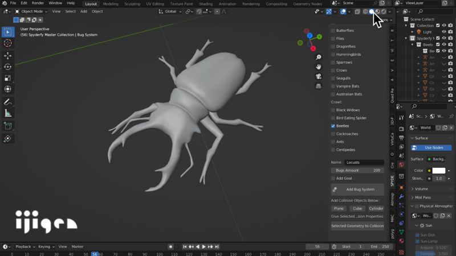Toggle camera view icon in viewport
Image resolution: width=456 pixels, height=256 pixels.
319,76
